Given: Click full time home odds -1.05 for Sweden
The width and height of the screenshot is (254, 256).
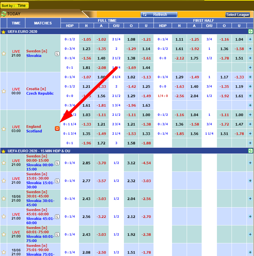Looking at the screenshot, I should [87, 39].
